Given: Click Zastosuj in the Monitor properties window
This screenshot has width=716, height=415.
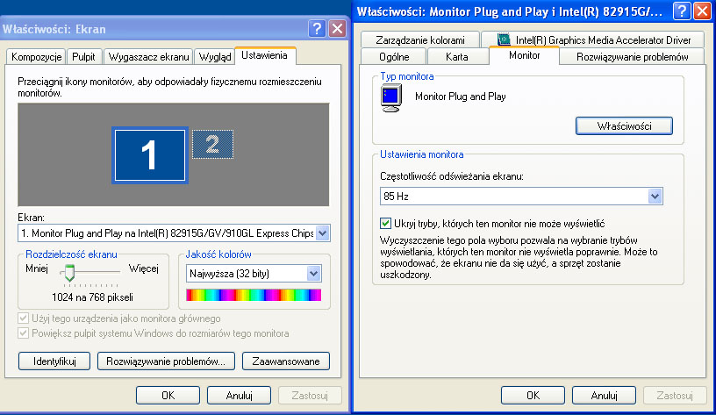Looking at the screenshot, I should 675,396.
